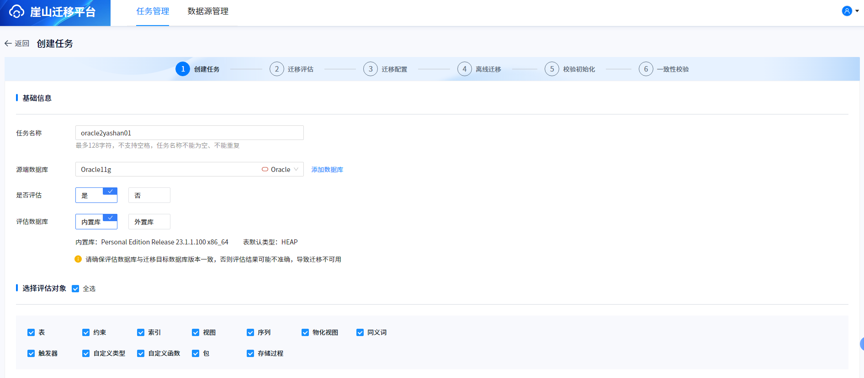
Task: Select step 3 circle 迁移配置
Action: coord(371,69)
